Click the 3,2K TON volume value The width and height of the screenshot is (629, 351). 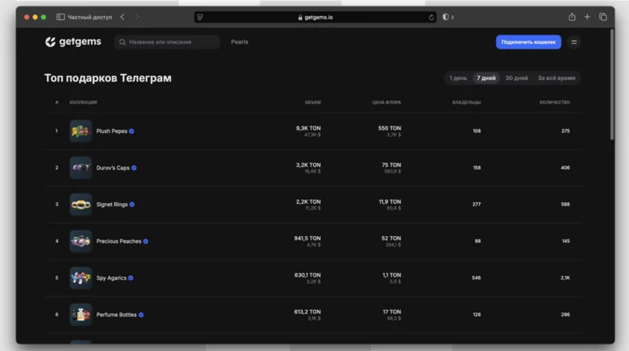(308, 165)
